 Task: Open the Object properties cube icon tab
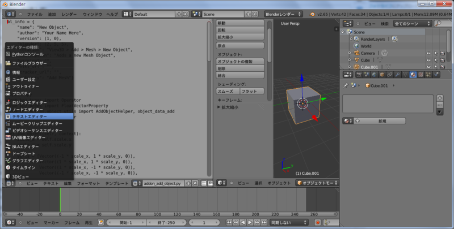(382, 75)
